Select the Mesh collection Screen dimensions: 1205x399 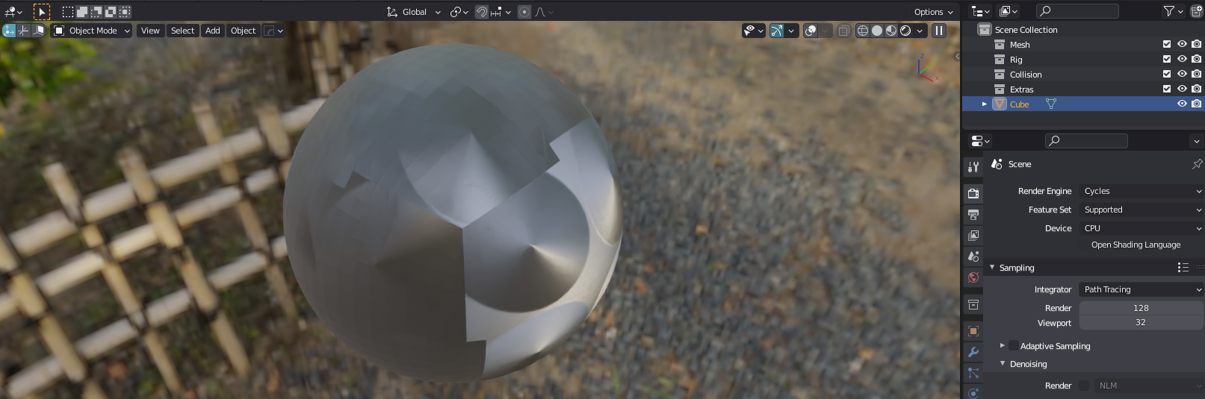click(1020, 45)
